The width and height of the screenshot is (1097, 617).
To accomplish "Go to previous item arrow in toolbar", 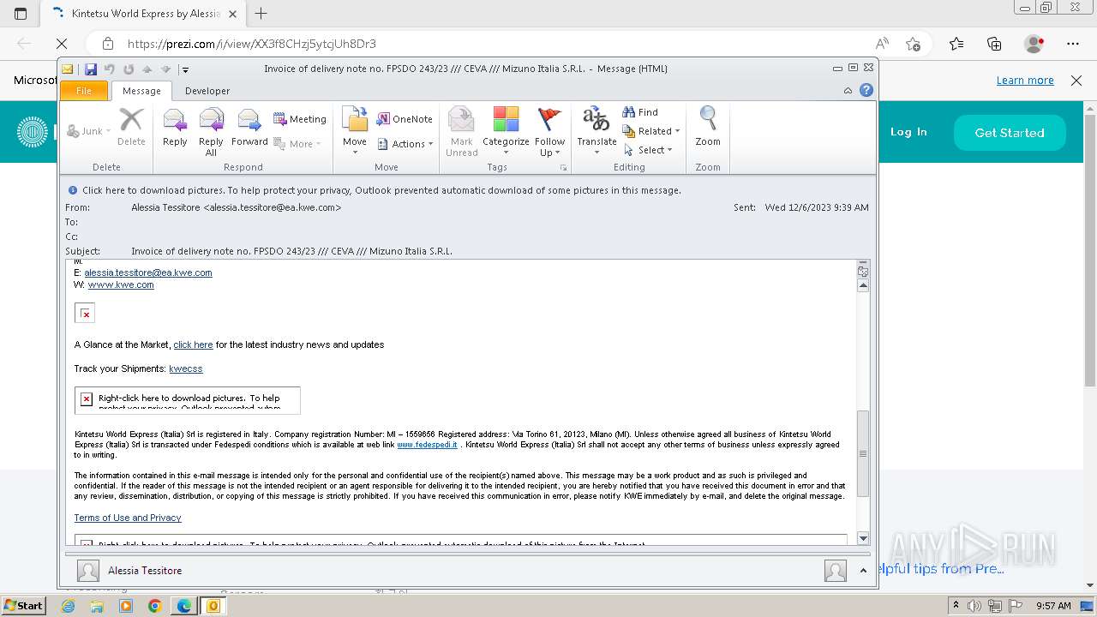I will click(147, 69).
